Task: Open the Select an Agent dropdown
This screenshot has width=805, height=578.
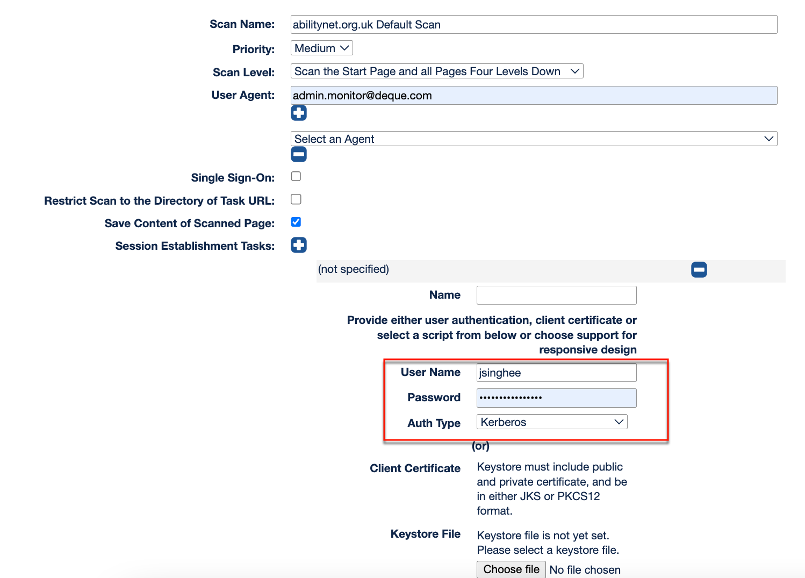Action: click(533, 139)
